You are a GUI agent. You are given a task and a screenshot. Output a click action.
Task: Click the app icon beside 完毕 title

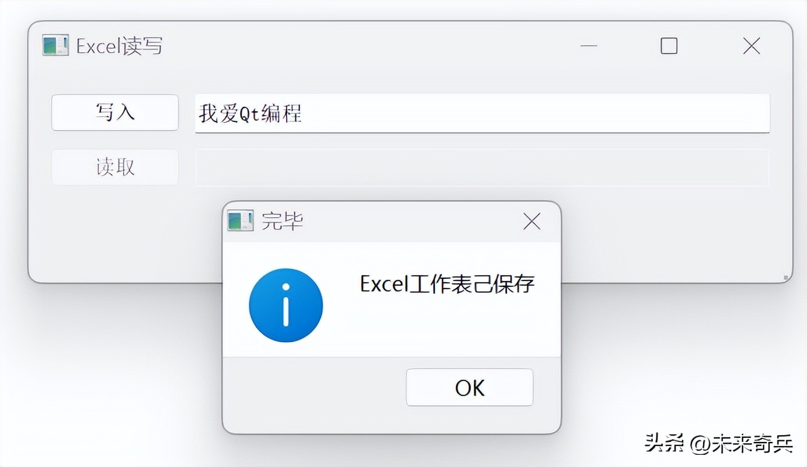pyautogui.click(x=240, y=221)
